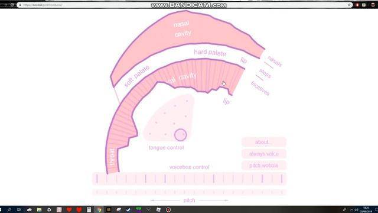Screen dimensions: 378x213
Task: Click the padlock site info icon
Action: pyautogui.click(x=20, y=5)
